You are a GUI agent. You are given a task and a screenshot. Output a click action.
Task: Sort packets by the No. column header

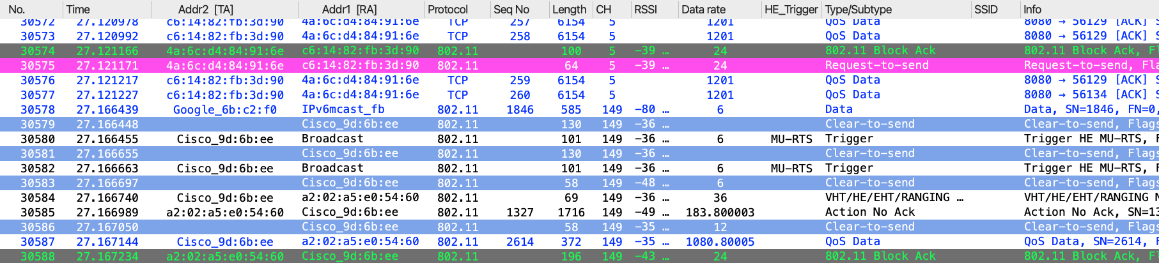click(x=17, y=10)
